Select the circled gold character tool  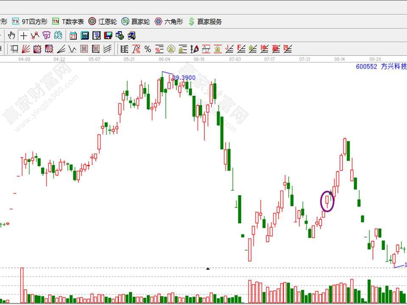click(171, 49)
